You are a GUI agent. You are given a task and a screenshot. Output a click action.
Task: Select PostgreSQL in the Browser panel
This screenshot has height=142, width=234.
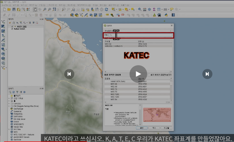click(x=18, y=114)
